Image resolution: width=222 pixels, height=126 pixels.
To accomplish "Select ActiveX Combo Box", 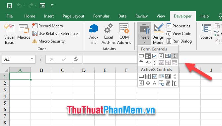I will click(148, 77).
